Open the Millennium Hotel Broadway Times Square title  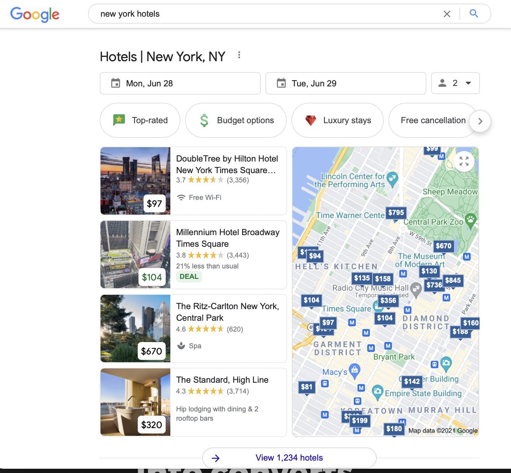pyautogui.click(x=228, y=238)
